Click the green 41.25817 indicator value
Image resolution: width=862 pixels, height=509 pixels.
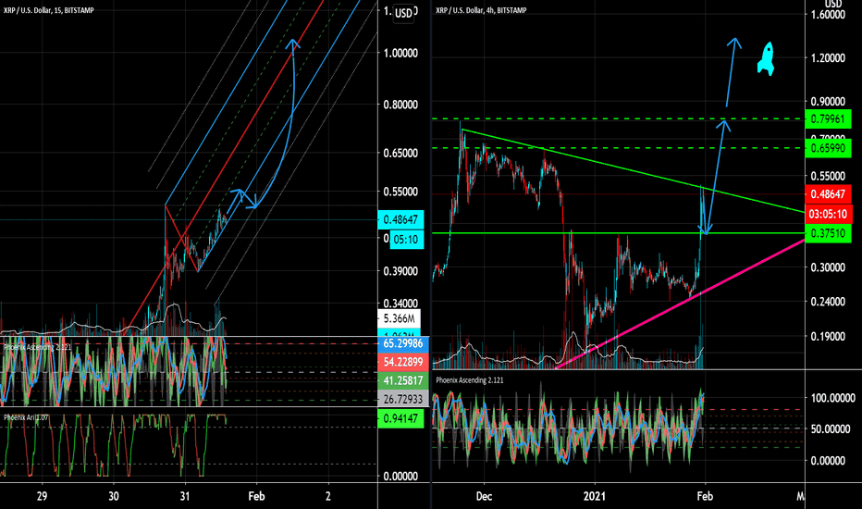[x=403, y=380]
